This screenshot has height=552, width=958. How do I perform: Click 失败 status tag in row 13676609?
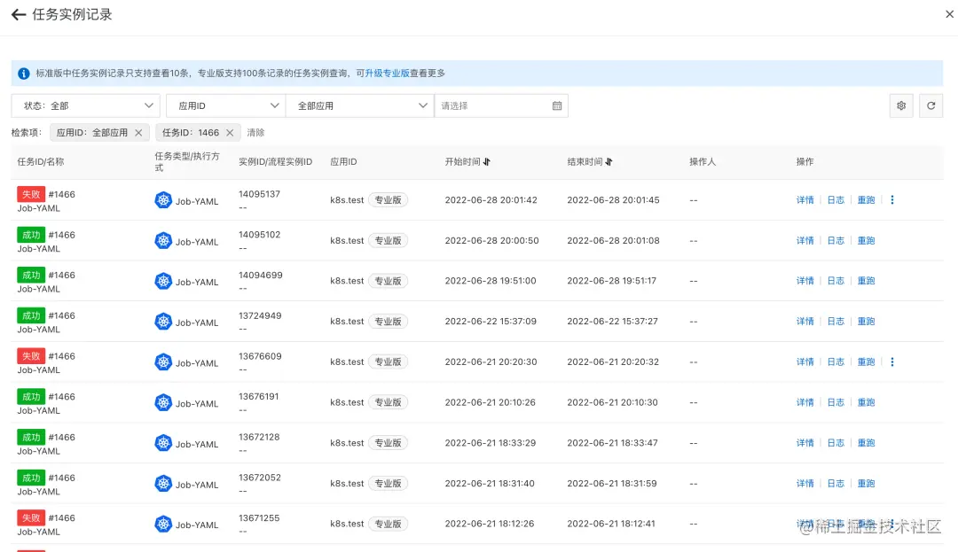click(x=31, y=356)
